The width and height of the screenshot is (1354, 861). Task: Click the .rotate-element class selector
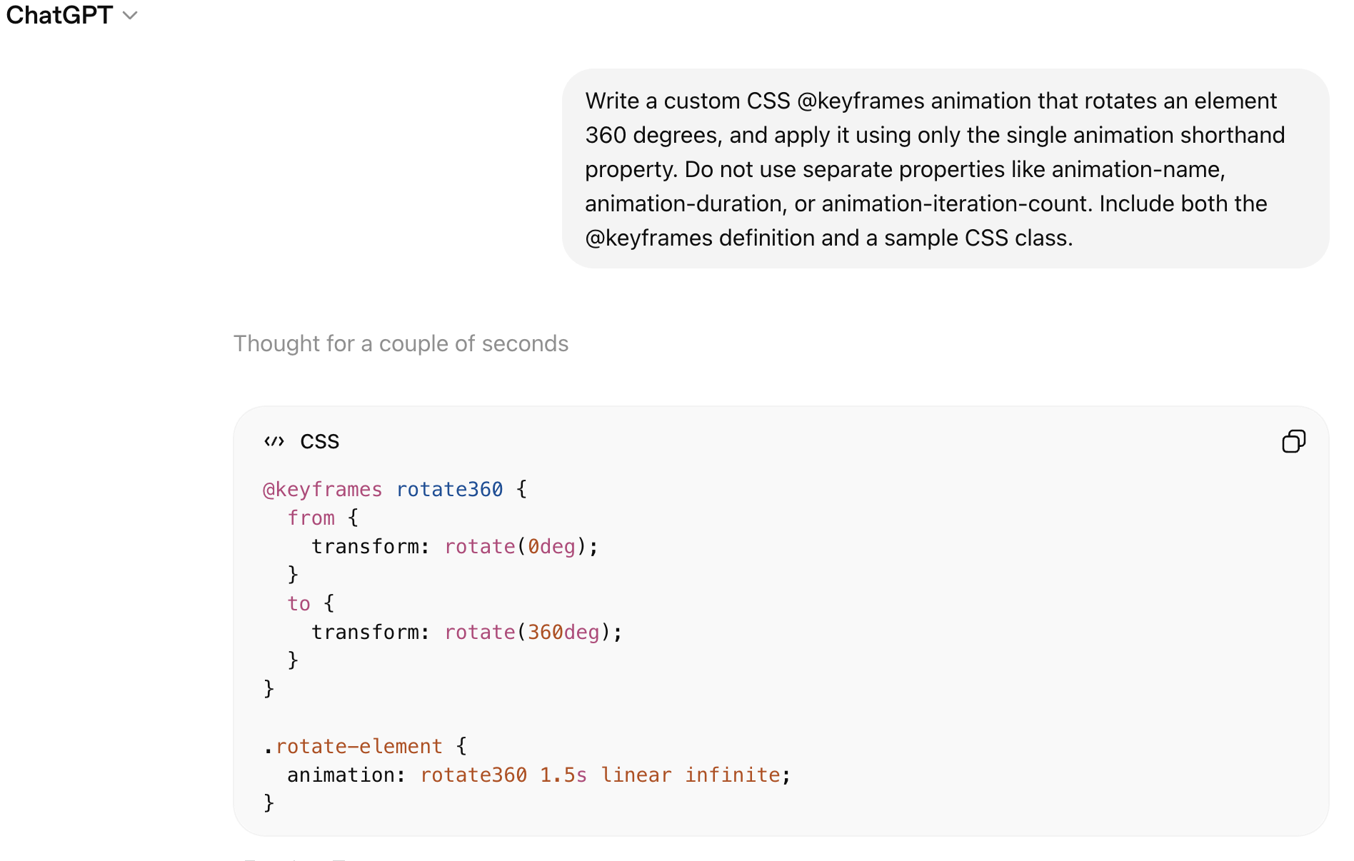coord(353,747)
